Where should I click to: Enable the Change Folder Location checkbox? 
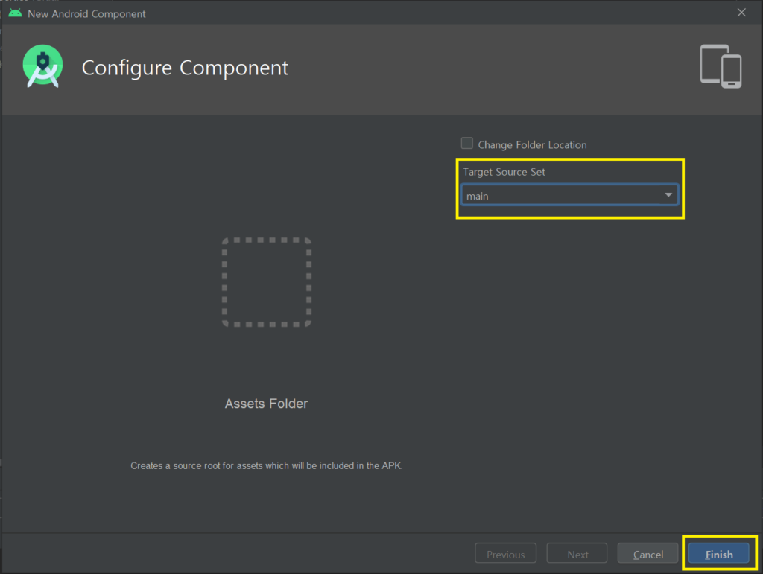pyautogui.click(x=467, y=144)
